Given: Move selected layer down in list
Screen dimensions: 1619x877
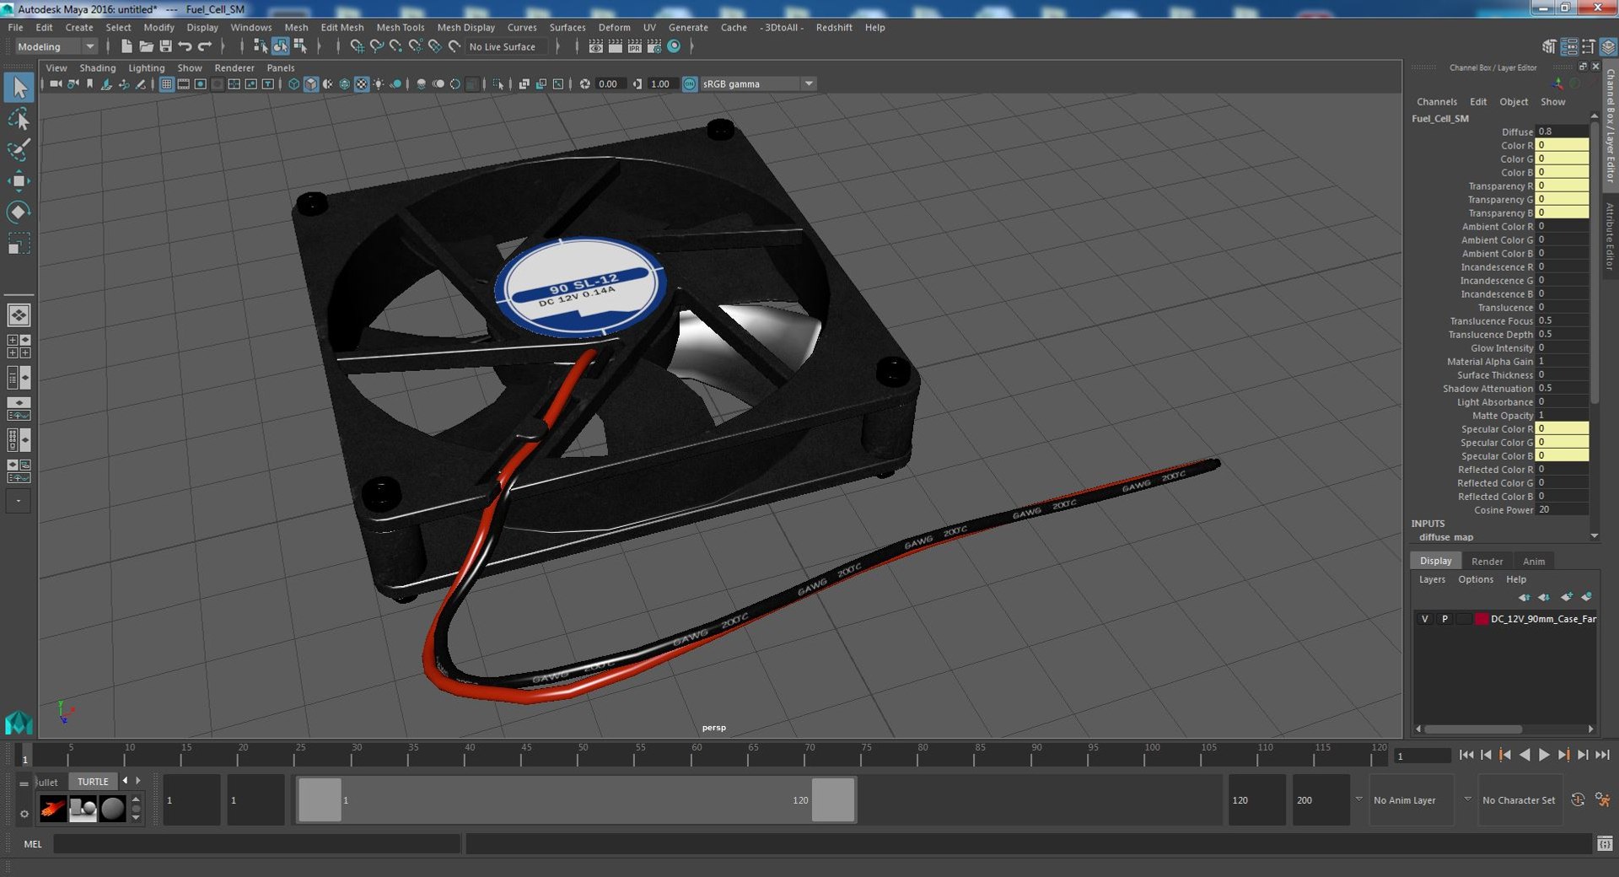Looking at the screenshot, I should coord(1543,597).
